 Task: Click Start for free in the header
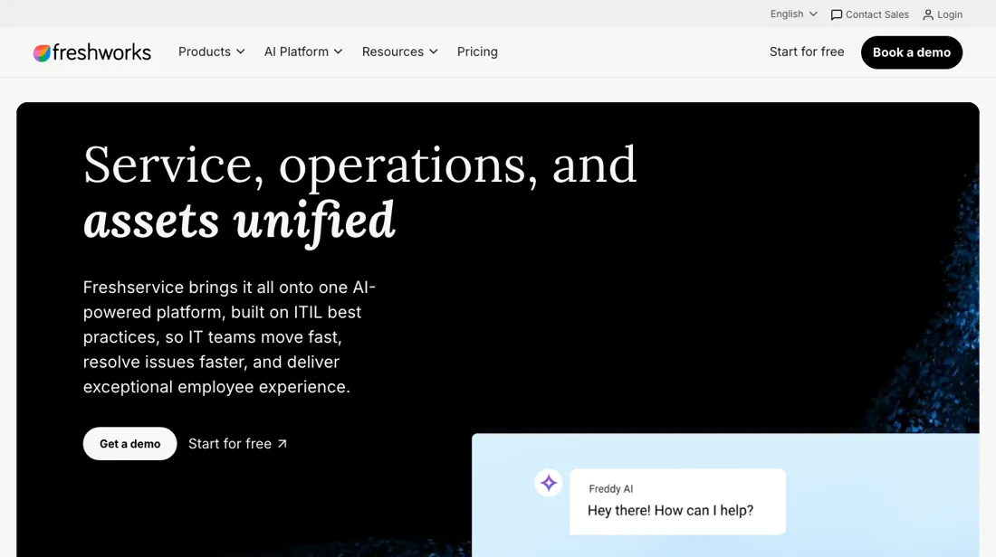tap(807, 52)
